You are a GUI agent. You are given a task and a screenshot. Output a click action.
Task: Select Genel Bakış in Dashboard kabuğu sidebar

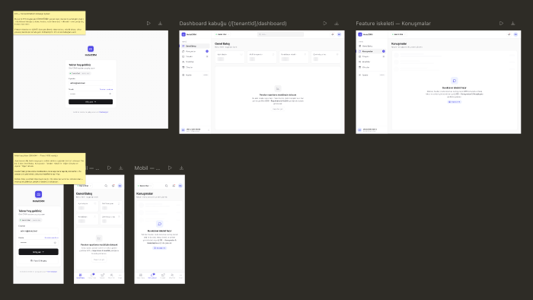[x=195, y=46]
